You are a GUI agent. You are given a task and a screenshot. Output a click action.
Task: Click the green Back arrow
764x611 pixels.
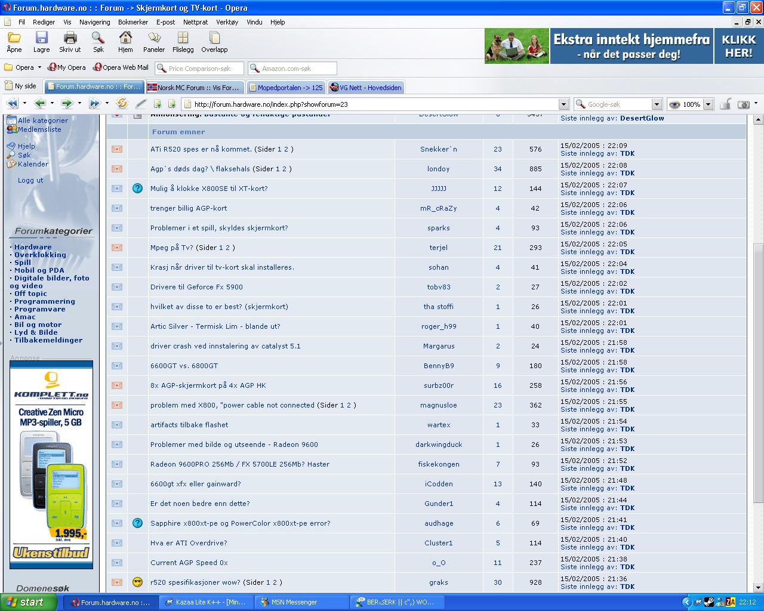pos(40,104)
